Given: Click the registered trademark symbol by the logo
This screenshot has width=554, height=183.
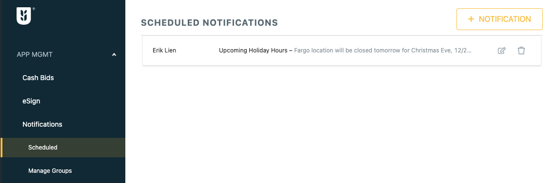Looking at the screenshot, I should pyautogui.click(x=34, y=8).
